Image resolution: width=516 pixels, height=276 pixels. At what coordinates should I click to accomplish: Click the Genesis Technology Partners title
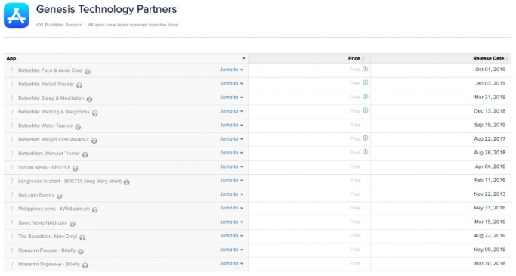(107, 9)
